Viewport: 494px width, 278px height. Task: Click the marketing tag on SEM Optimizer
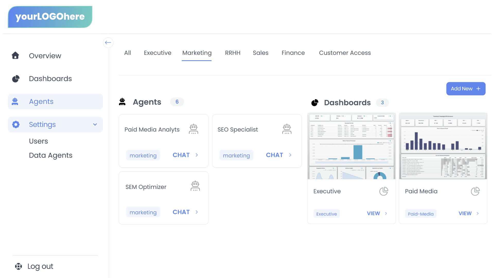click(x=143, y=212)
